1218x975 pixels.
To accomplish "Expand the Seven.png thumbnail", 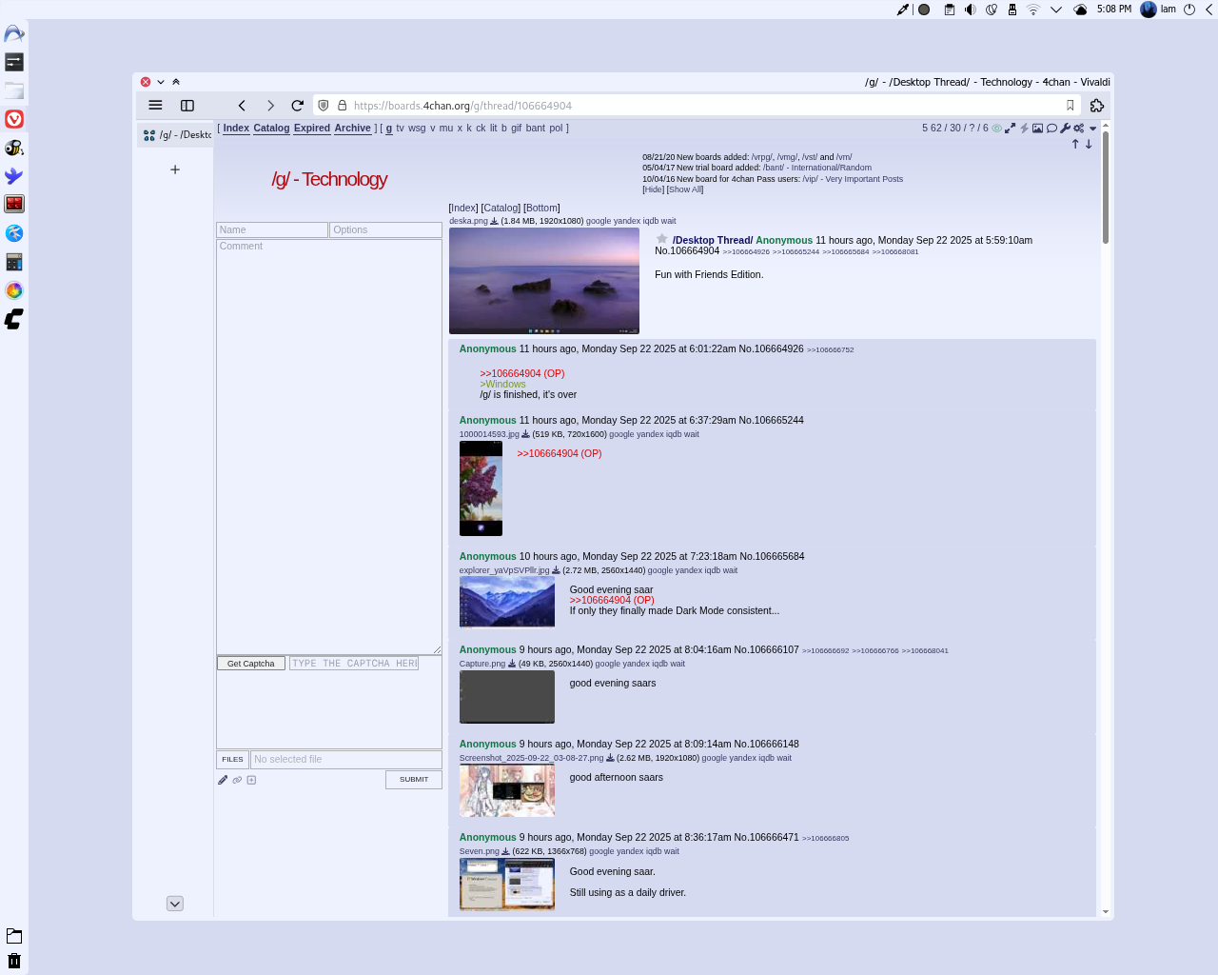I will pyautogui.click(x=507, y=885).
